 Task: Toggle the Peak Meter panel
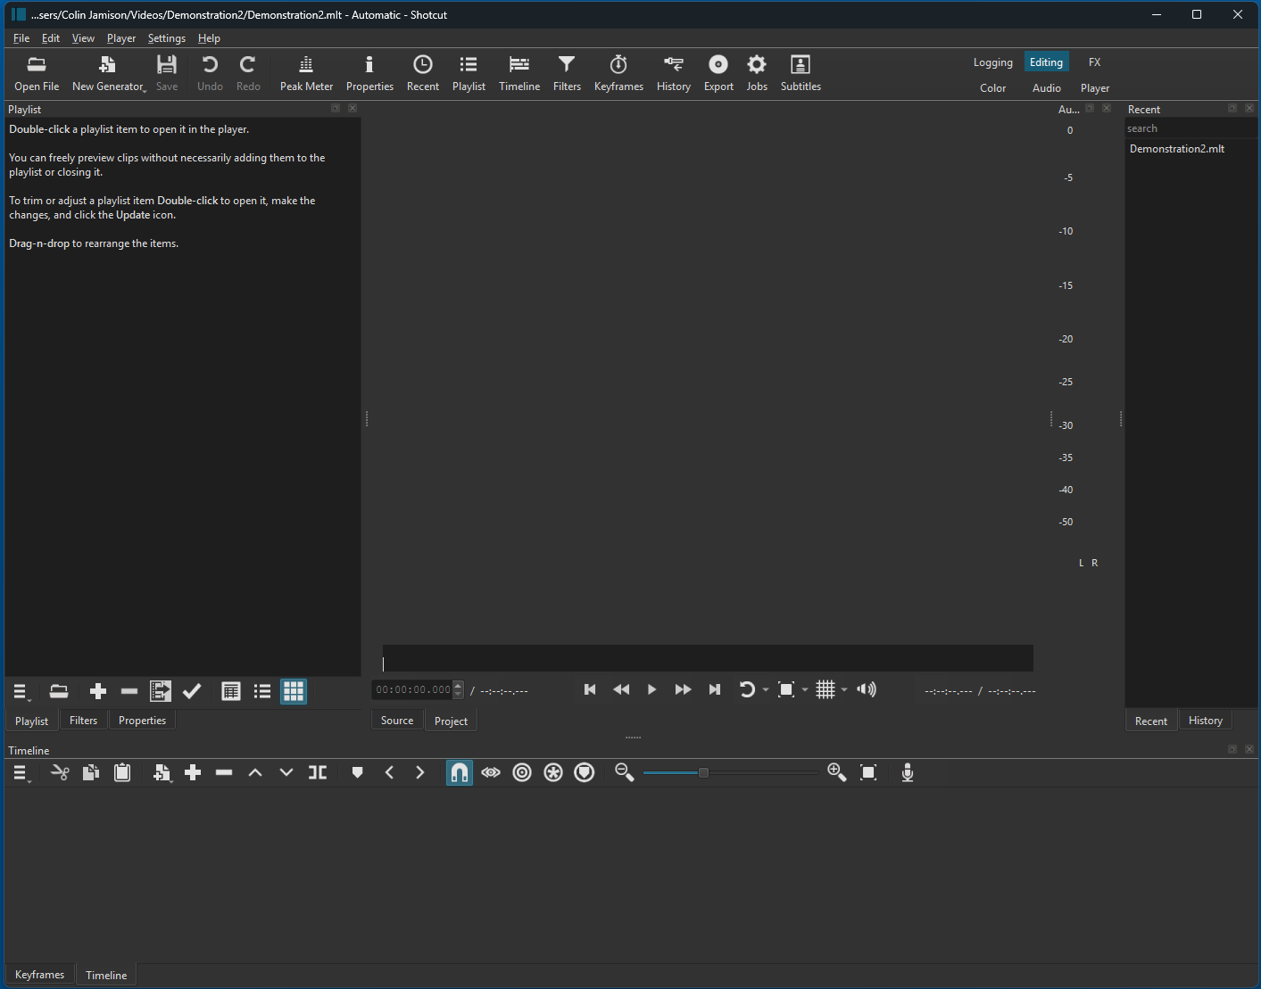tap(306, 71)
